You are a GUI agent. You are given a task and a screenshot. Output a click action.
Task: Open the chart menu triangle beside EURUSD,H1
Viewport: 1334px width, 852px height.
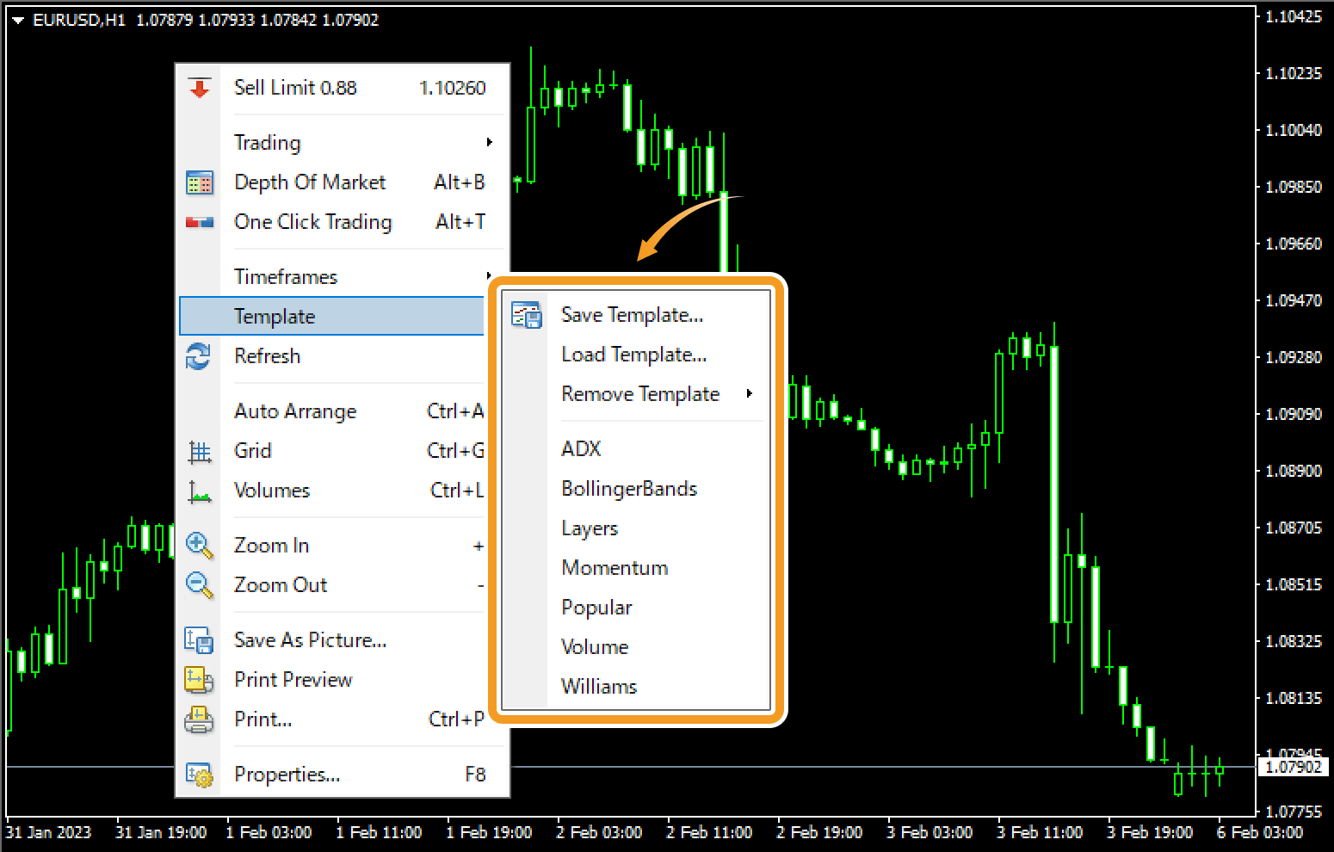pyautogui.click(x=18, y=20)
